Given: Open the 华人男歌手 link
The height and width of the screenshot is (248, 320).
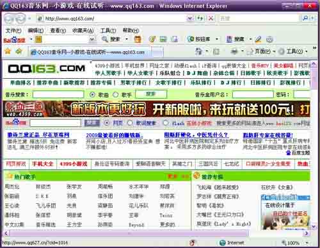Looking at the screenshot, I should (x=108, y=73).
